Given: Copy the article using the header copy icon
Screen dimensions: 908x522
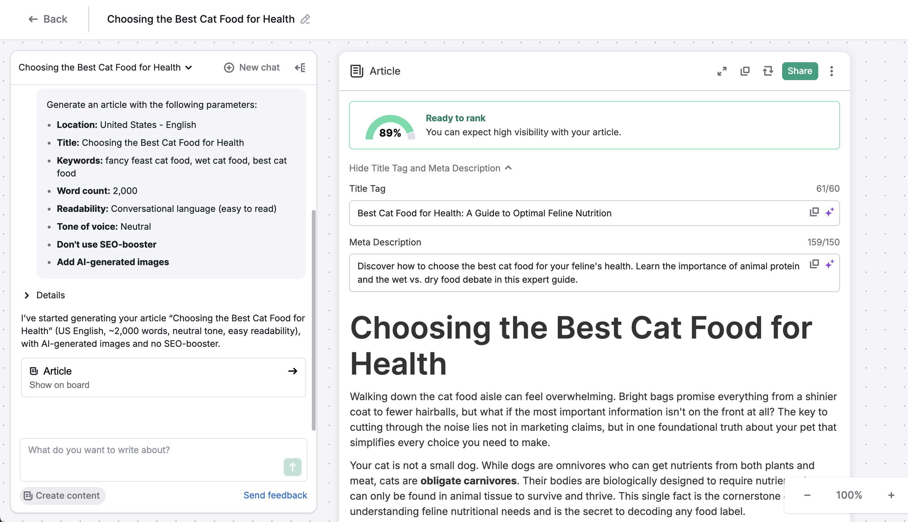Looking at the screenshot, I should point(745,71).
